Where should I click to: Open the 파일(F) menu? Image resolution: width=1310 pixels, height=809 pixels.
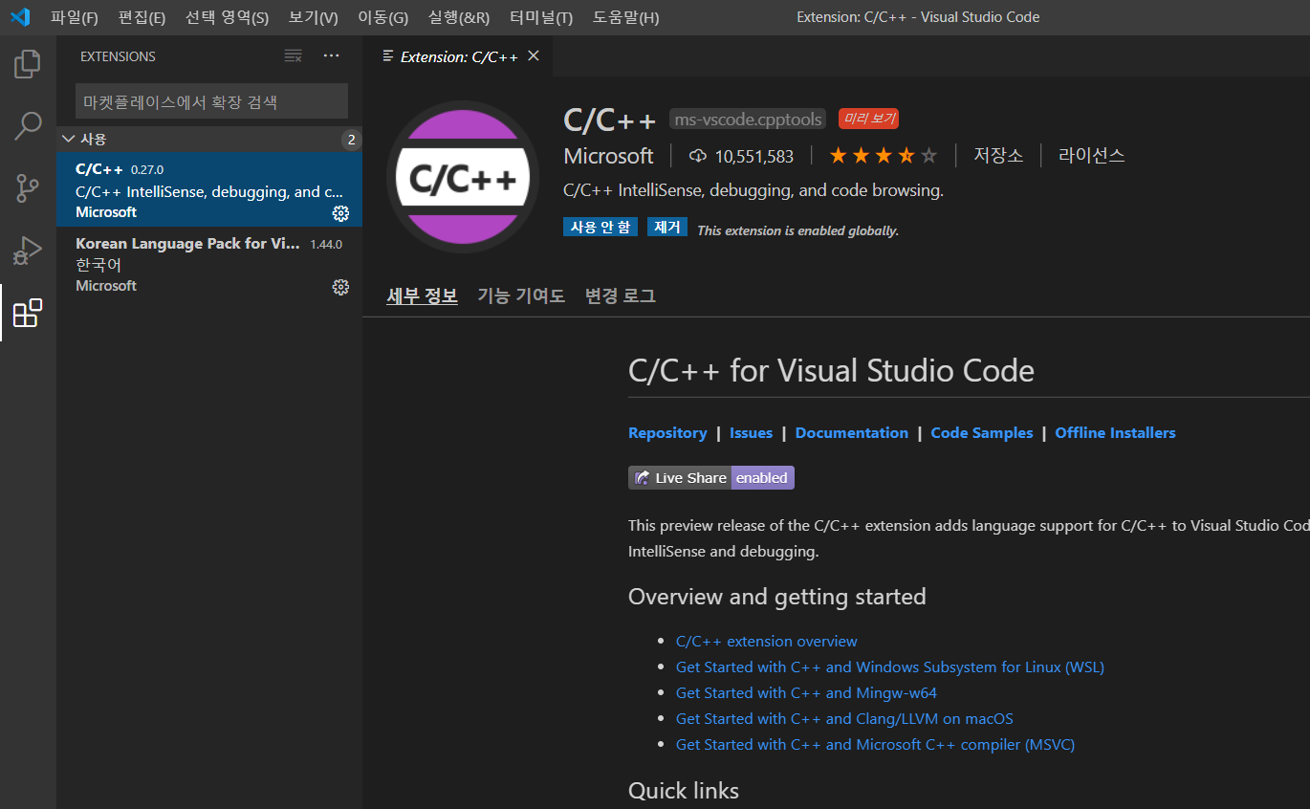coord(75,17)
